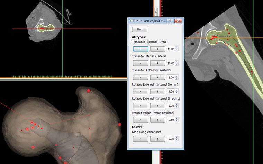Click the Start button in the implant dialog
263x164 pixels.
pyautogui.click(x=139, y=29)
